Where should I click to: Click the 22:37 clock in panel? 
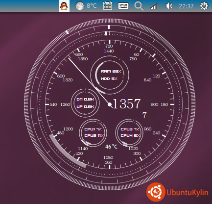pyautogui.click(x=186, y=6)
